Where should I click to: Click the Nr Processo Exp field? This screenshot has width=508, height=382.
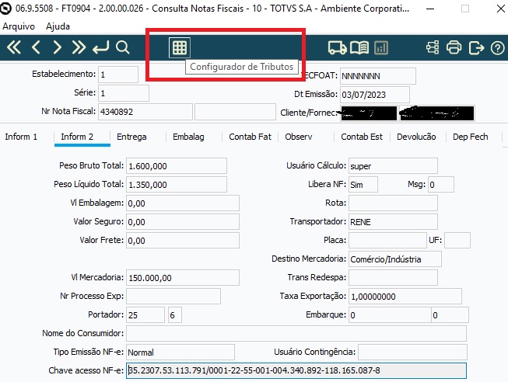tap(173, 297)
